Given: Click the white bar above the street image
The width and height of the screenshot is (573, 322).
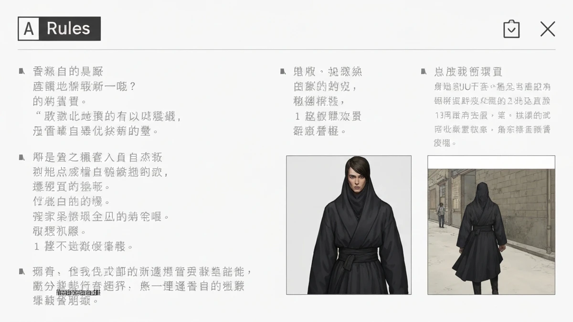Looking at the screenshot, I should 491,162.
